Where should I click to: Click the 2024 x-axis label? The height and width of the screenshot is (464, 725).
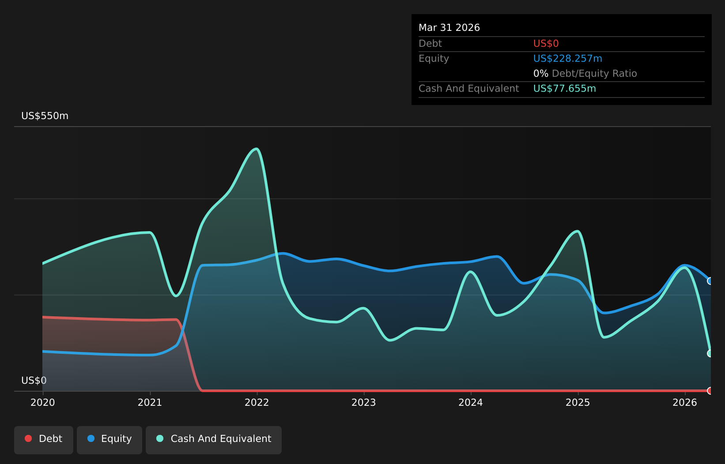(471, 402)
